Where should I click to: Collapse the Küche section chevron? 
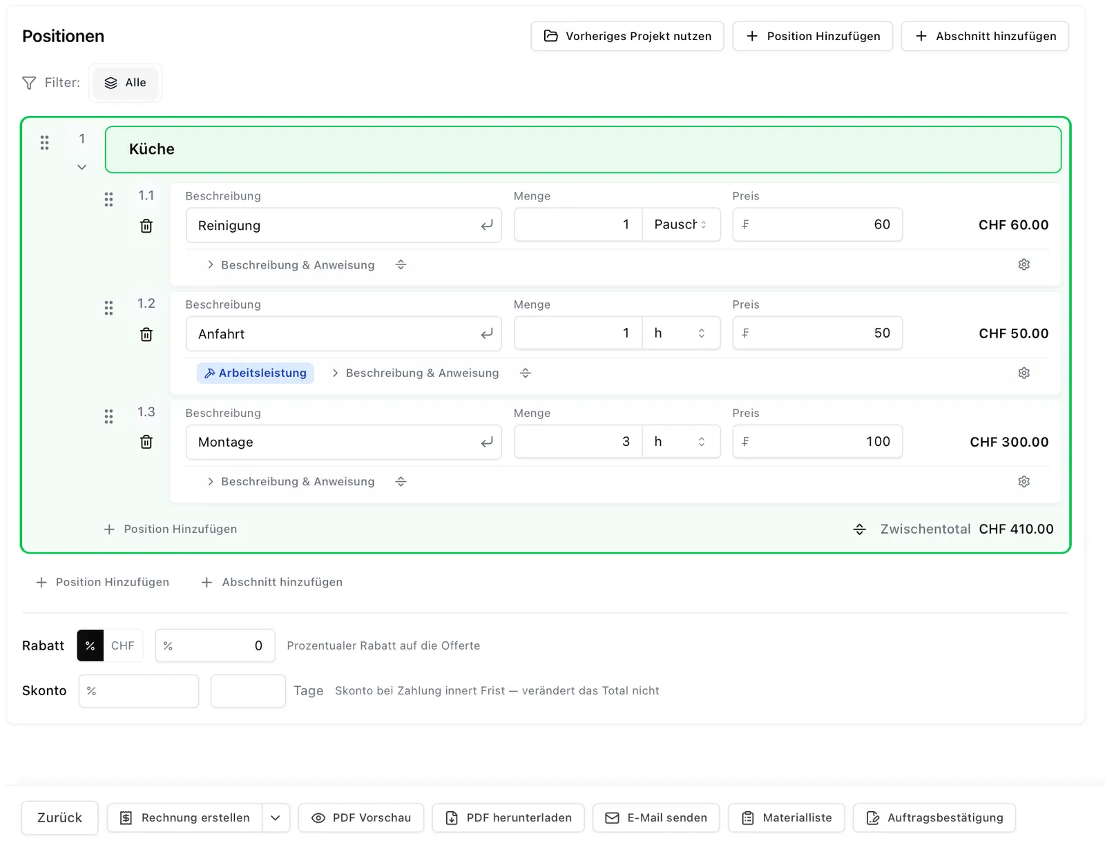81,167
